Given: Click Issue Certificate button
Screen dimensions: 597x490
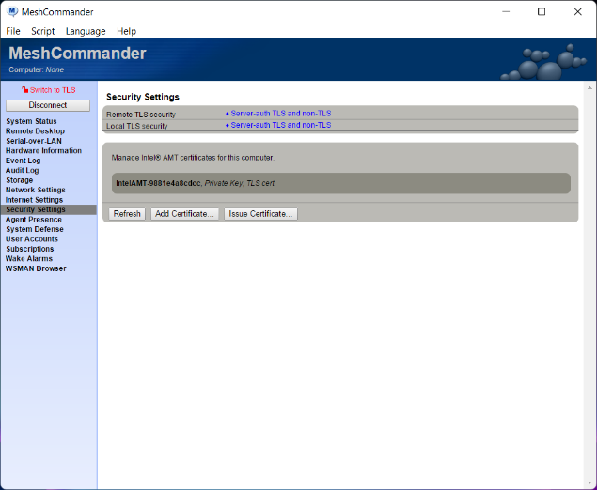Looking at the screenshot, I should click(x=260, y=214).
